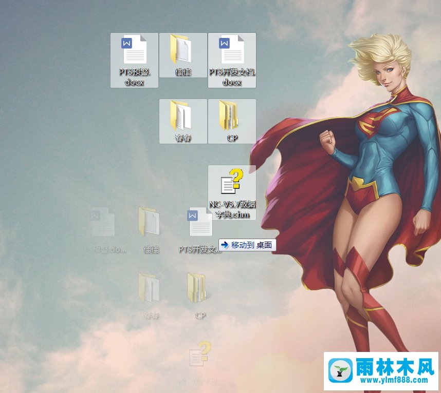Open the selected 佳佳 folder icon

point(183,49)
